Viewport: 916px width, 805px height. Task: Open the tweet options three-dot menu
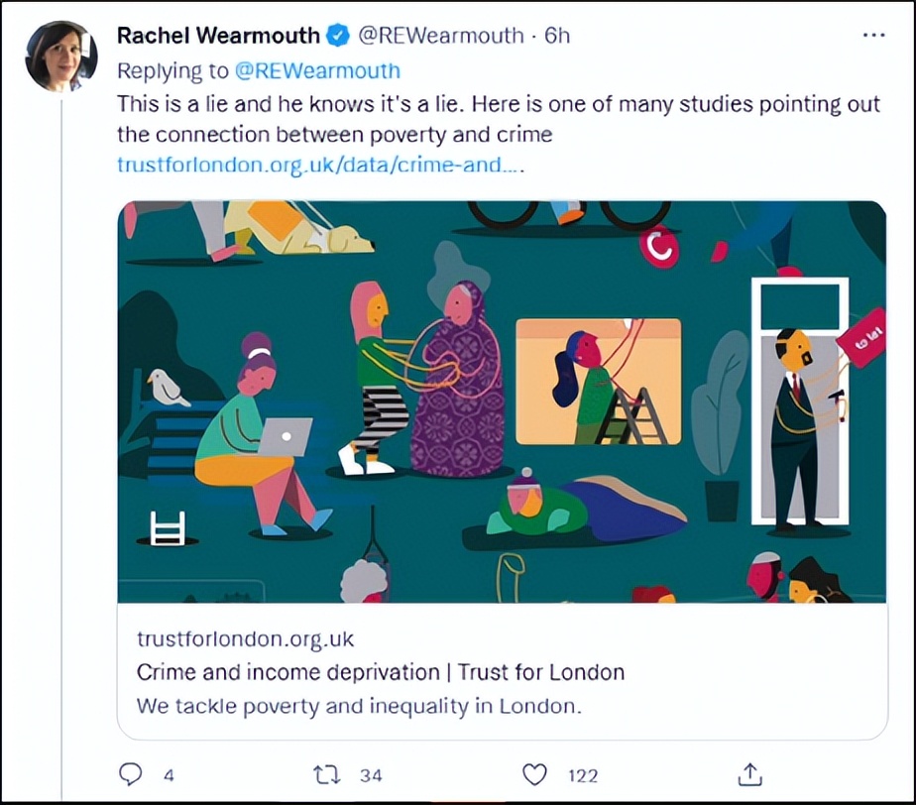(x=873, y=34)
